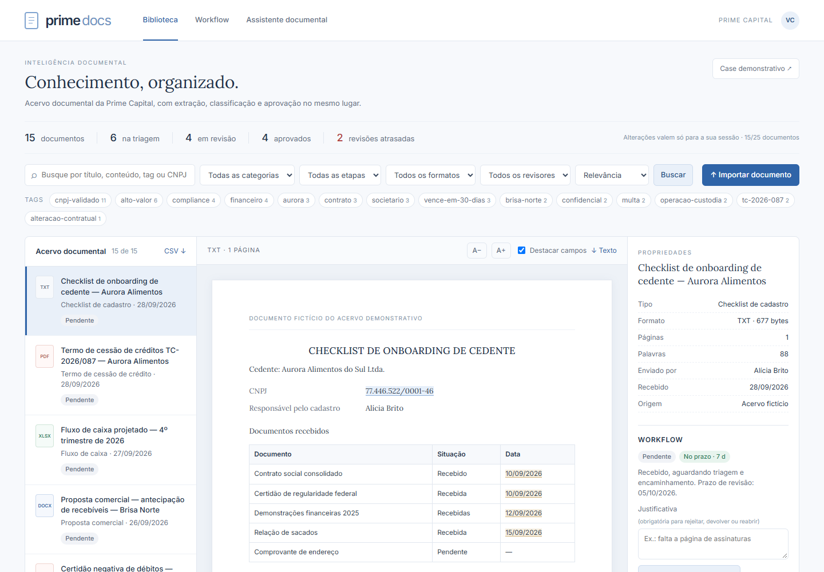Click 'Alícia Brito' in Enviado por row
The width and height of the screenshot is (824, 572).
771,371
